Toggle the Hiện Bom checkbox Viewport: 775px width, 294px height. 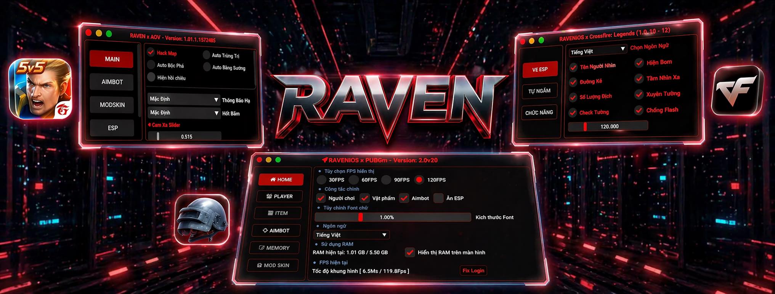(639, 63)
